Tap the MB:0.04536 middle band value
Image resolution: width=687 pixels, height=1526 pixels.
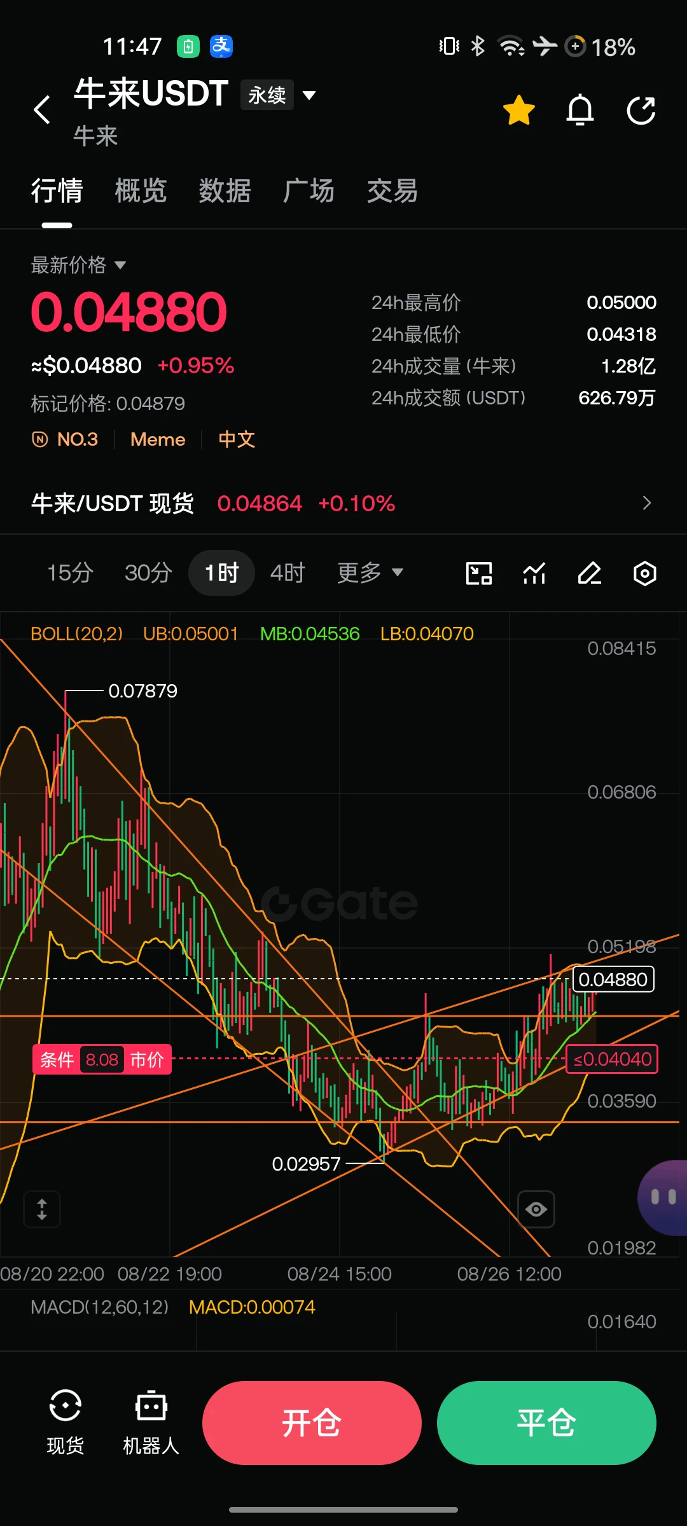pos(310,634)
